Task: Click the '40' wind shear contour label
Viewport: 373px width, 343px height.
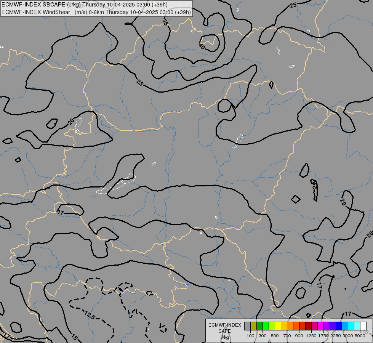Action: point(202,46)
